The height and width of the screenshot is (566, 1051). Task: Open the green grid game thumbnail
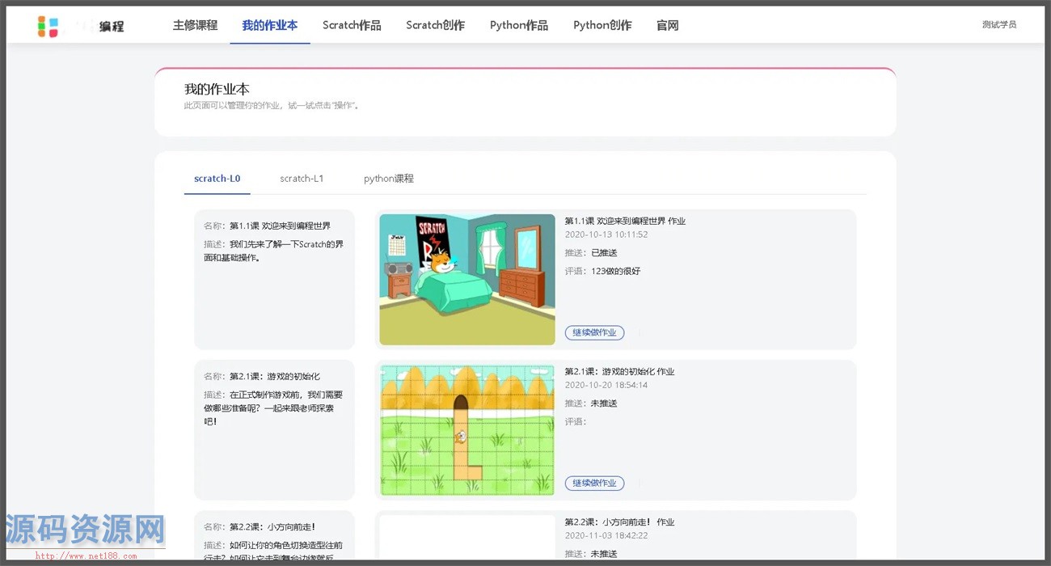point(467,430)
